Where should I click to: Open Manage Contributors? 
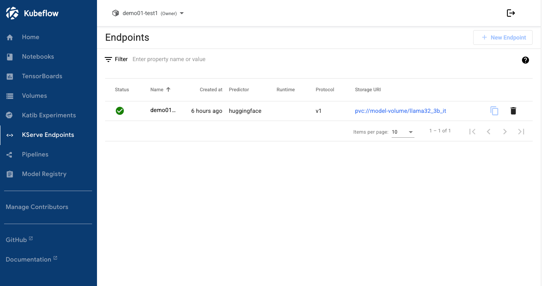click(37, 207)
